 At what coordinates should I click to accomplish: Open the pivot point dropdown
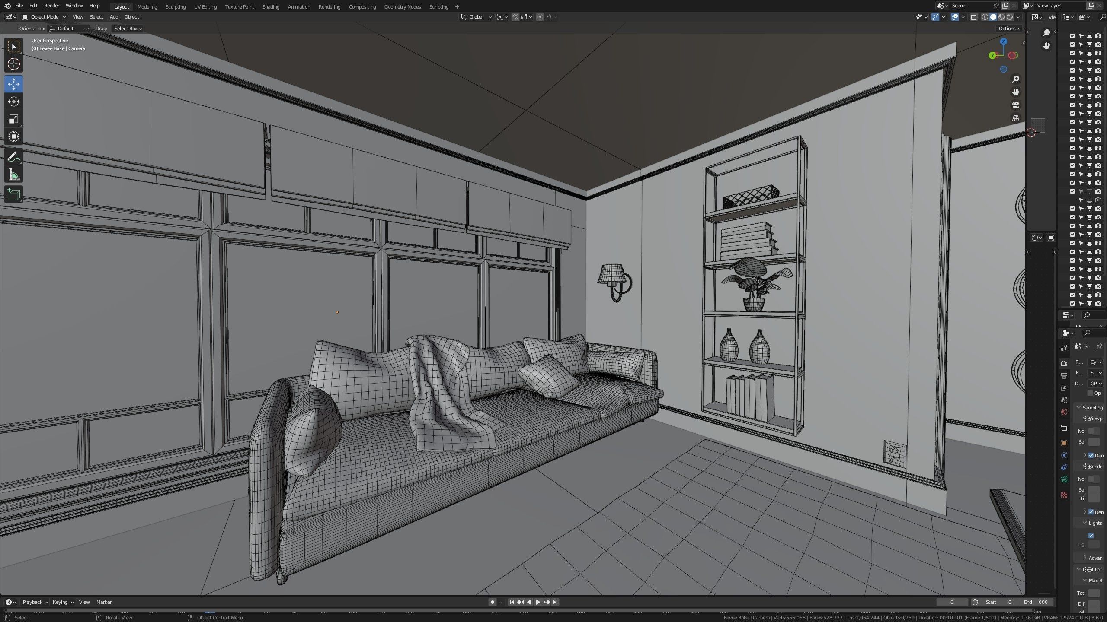point(502,17)
